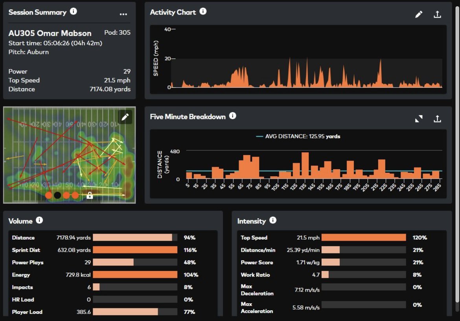The image size is (460, 321).
Task: Click the Max Deceleration 7.12 m/s/s value
Action: (x=307, y=290)
